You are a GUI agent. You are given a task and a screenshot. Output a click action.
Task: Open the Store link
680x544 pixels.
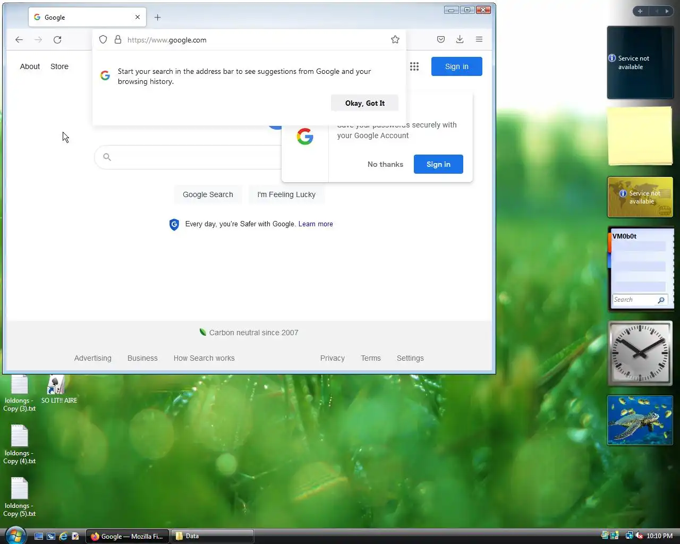pos(59,66)
